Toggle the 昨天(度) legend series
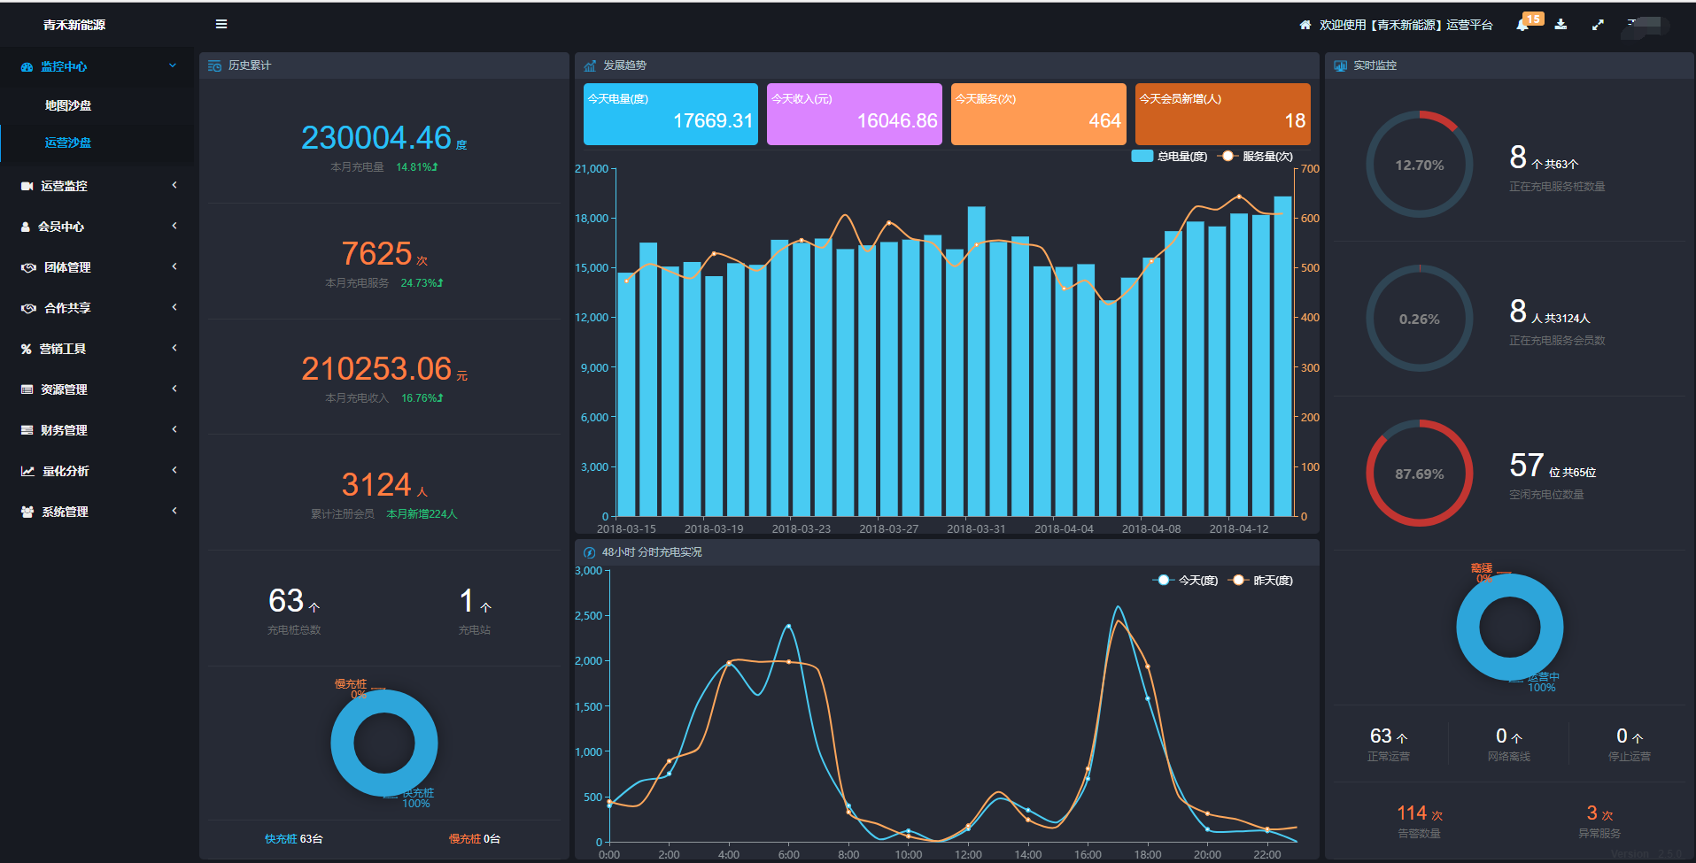Image resolution: width=1696 pixels, height=863 pixels. pyautogui.click(x=1261, y=581)
